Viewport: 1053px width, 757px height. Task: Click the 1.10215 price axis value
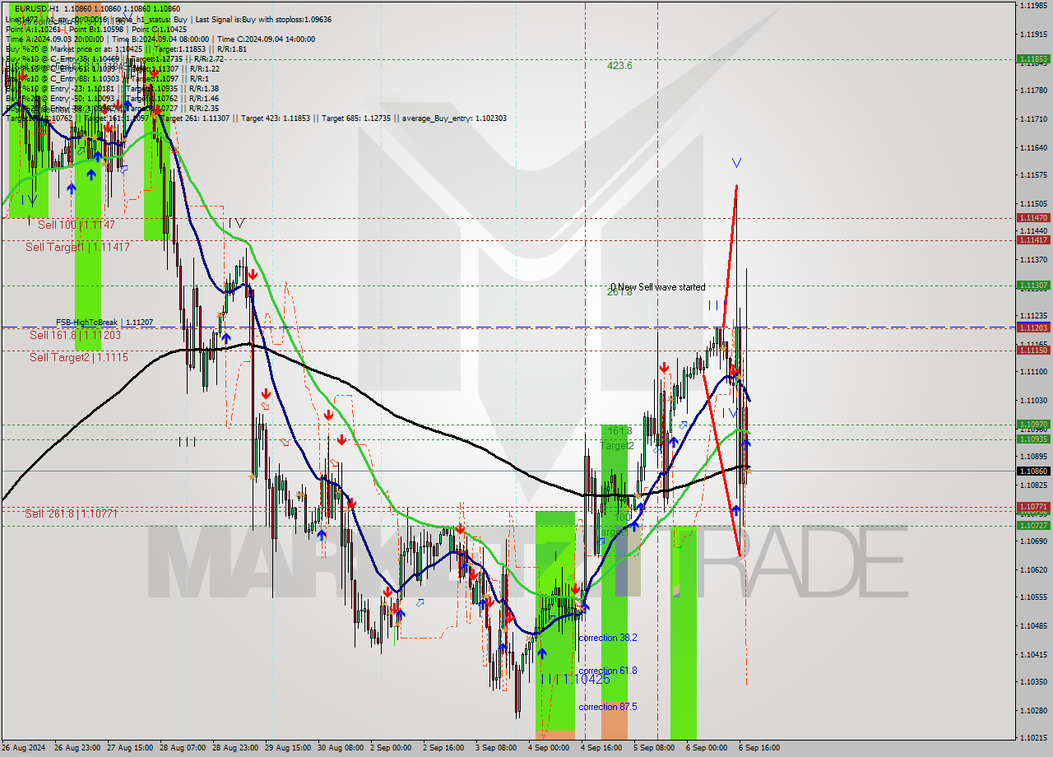(1033, 738)
